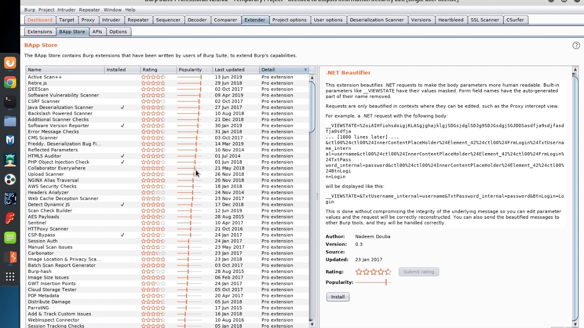Open the Help menu
Image resolution: width=584 pixels, height=328 pixels.
(130, 10)
